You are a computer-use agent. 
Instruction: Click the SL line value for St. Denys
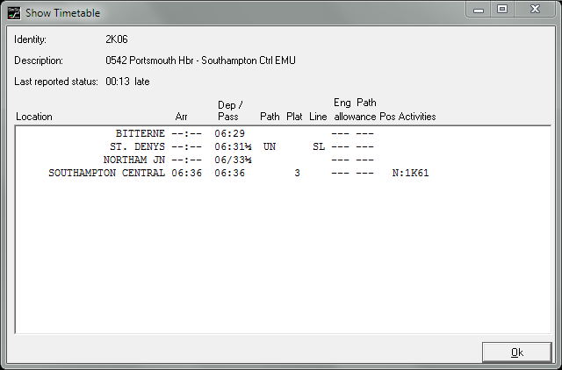(x=319, y=146)
